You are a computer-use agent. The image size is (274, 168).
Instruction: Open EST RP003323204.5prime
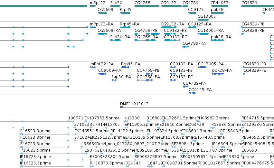point(111,157)
